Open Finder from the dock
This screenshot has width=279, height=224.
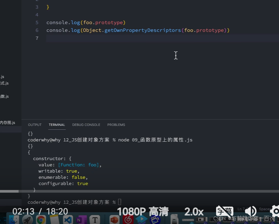coord(14,220)
